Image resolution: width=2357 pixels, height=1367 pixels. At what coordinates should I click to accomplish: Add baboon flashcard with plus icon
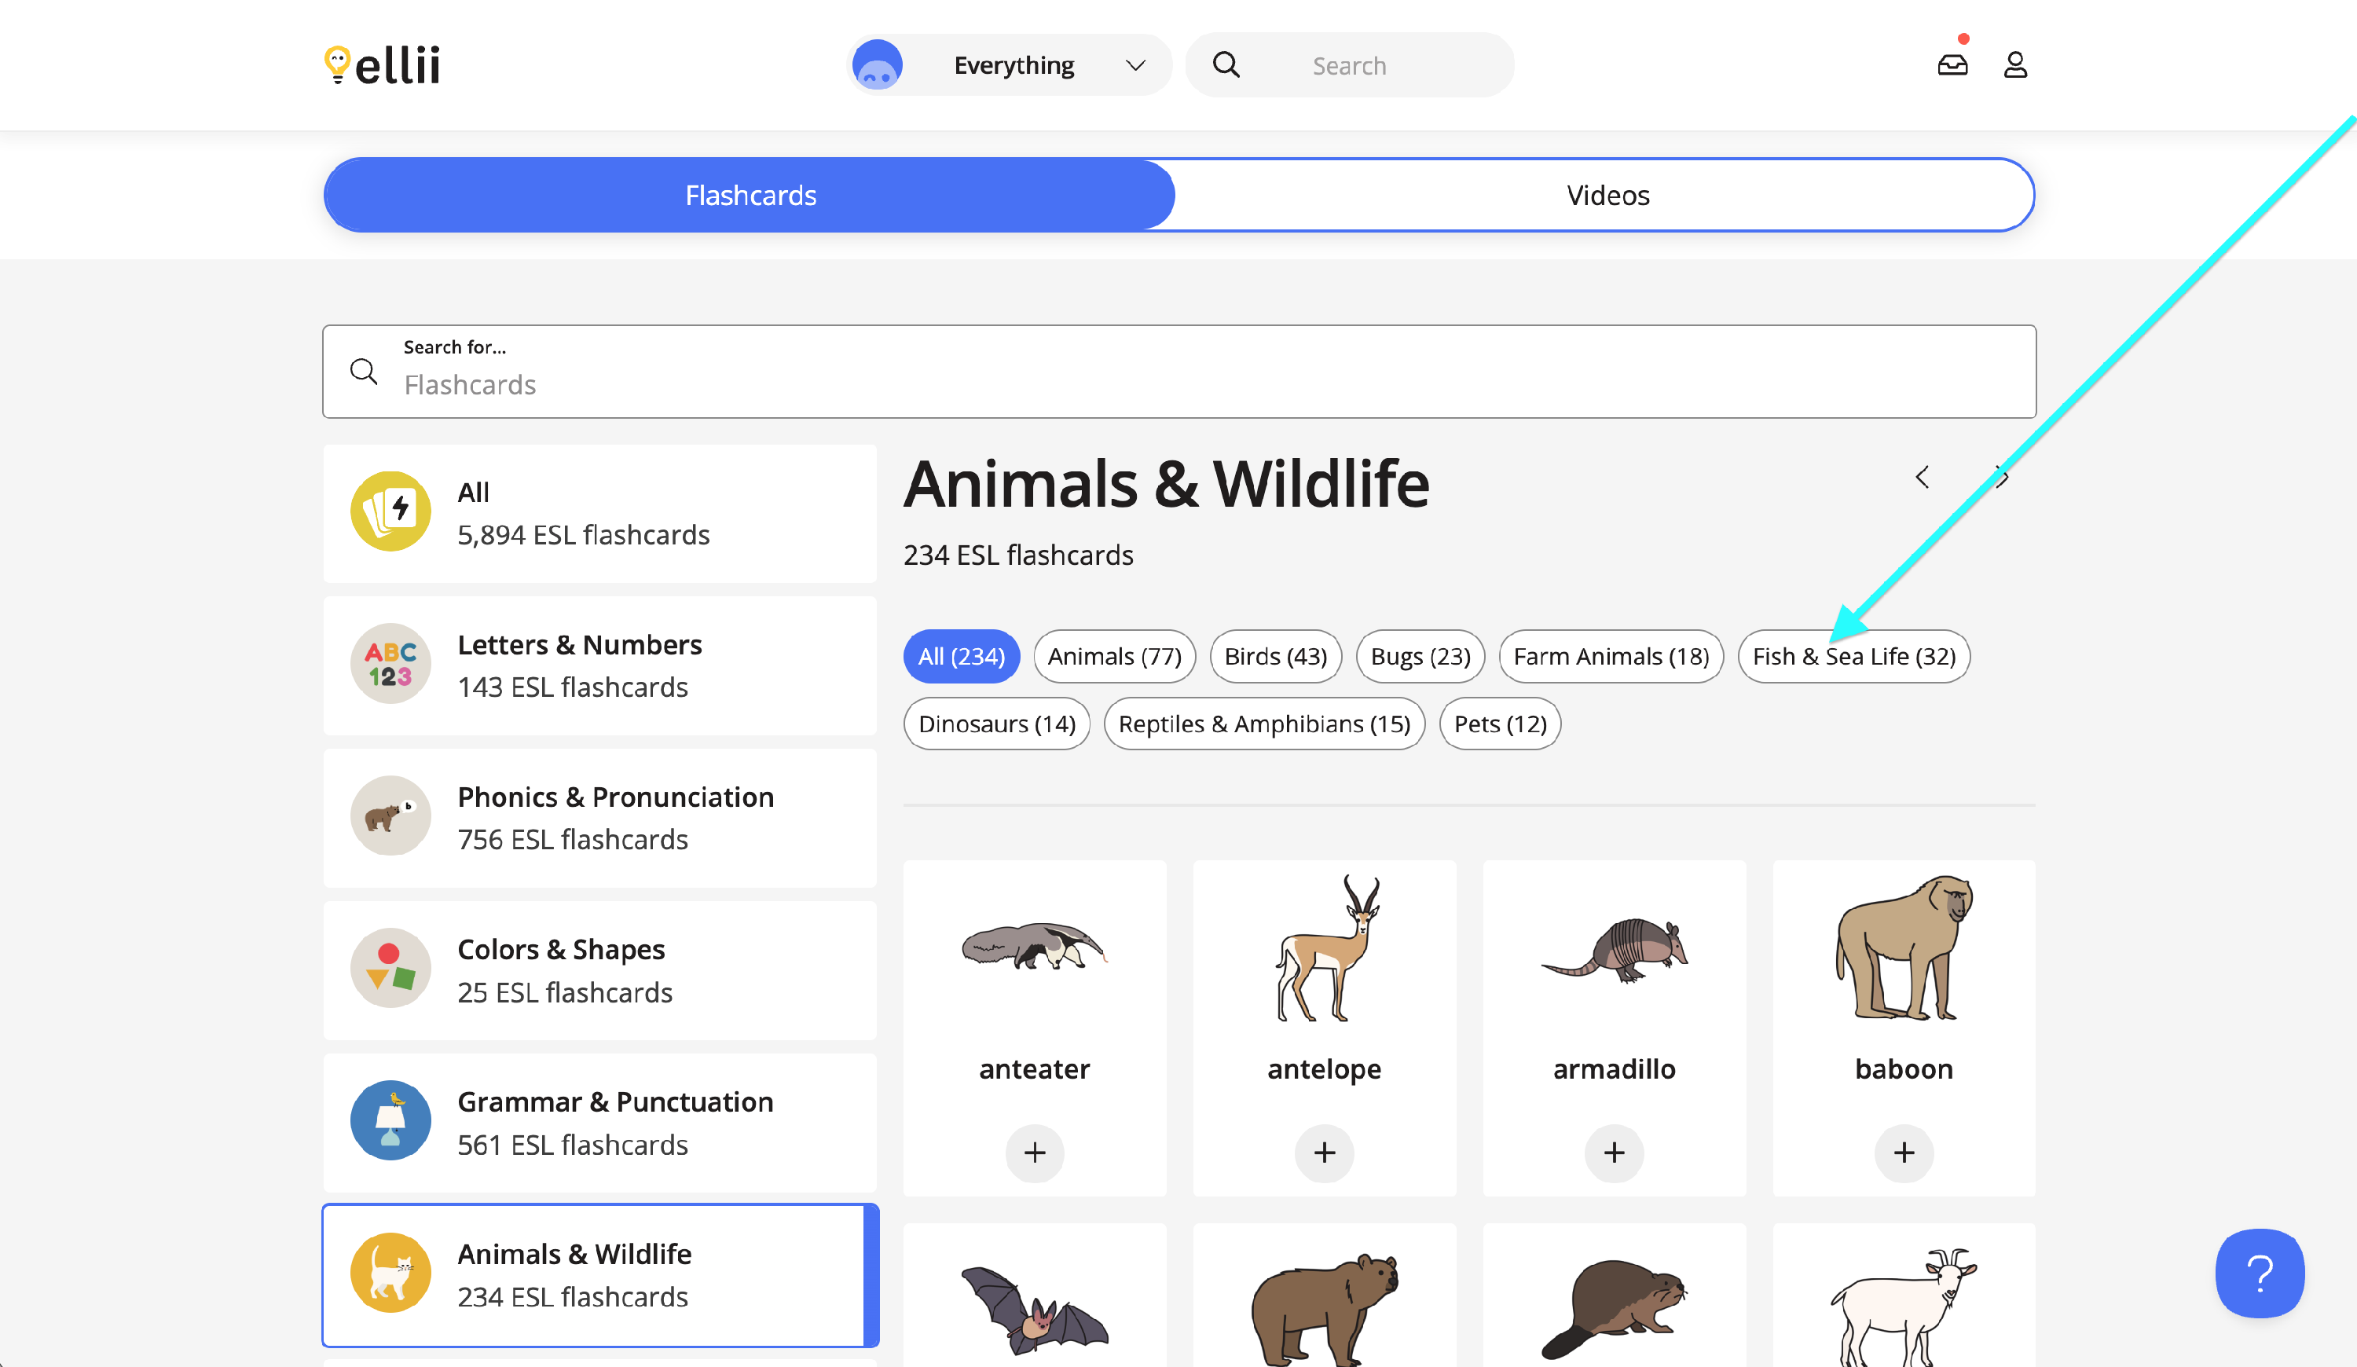tap(1904, 1152)
